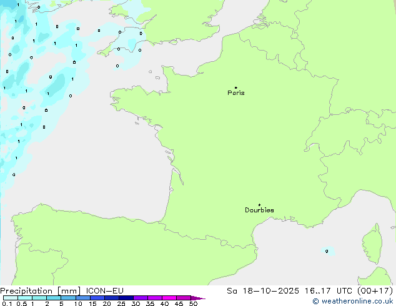Pick the legend swatch between 2 and 5
The width and height of the screenshot is (396, 306).
point(54,298)
